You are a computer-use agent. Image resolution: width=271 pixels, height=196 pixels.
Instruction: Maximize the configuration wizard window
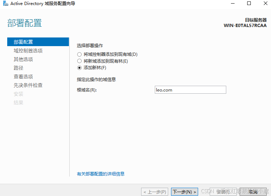(249, 4)
